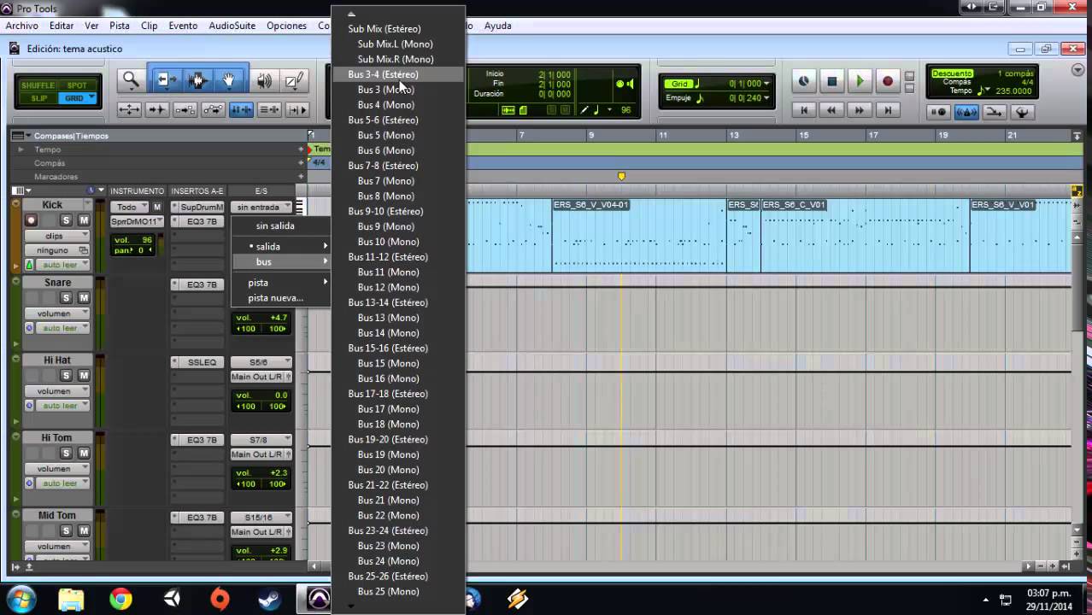Click Go to End transport button
1092x615 pixels.
pos(888,110)
